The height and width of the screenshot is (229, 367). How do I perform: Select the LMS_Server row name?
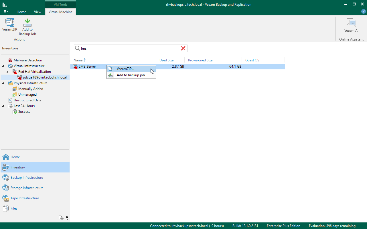(x=87, y=67)
